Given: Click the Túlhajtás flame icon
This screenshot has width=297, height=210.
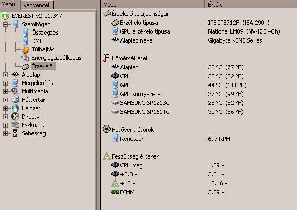Looking at the screenshot, I should 26,49.
